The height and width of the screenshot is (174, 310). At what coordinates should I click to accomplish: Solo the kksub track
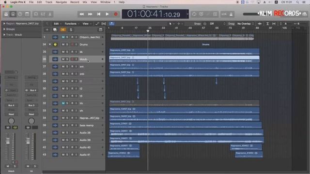tap(67, 59)
